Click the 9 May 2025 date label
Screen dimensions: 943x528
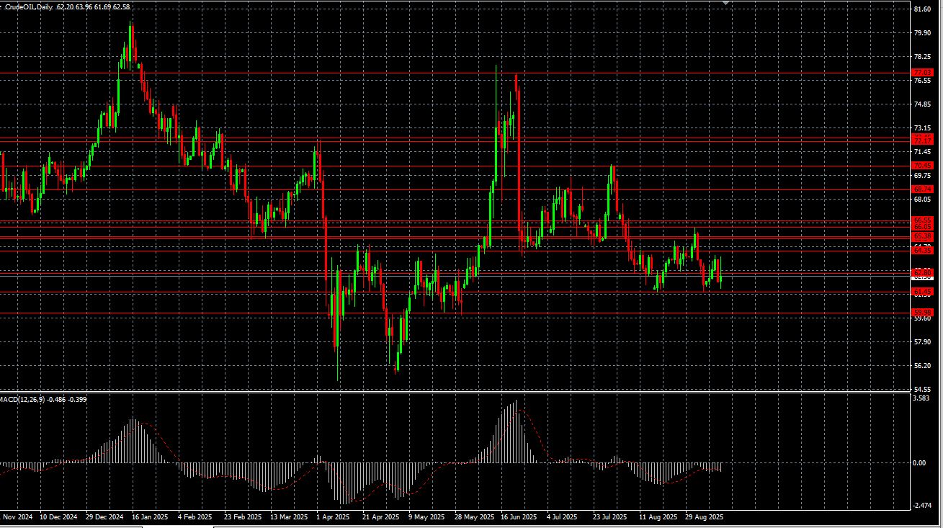click(427, 517)
